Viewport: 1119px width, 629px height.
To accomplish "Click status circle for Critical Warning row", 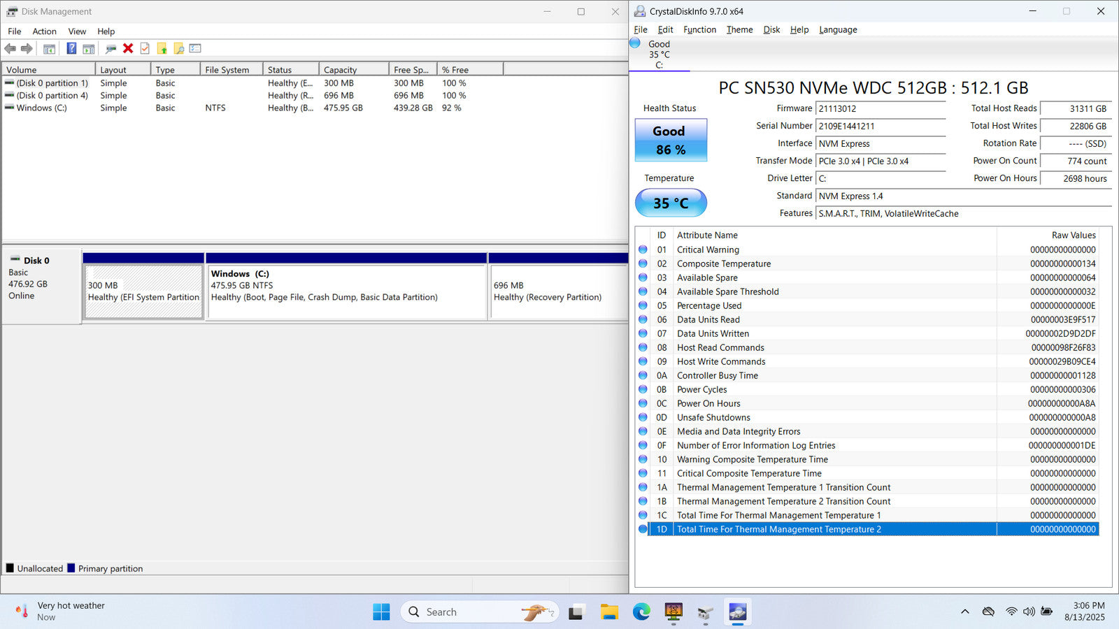I will (643, 250).
